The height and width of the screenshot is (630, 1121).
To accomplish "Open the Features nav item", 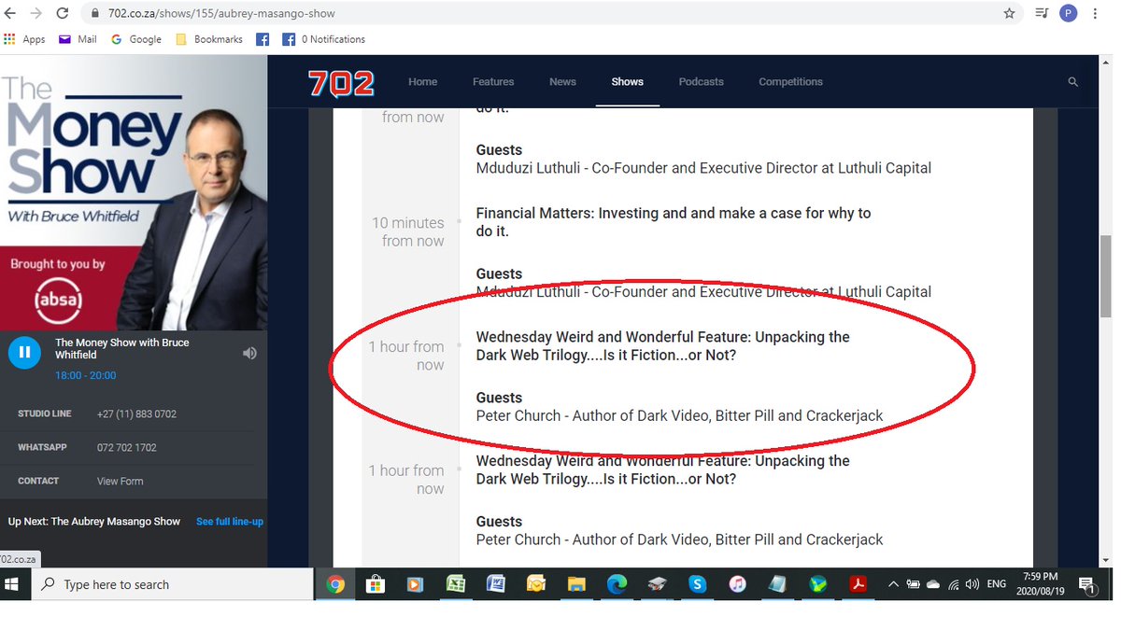I will 493,82.
